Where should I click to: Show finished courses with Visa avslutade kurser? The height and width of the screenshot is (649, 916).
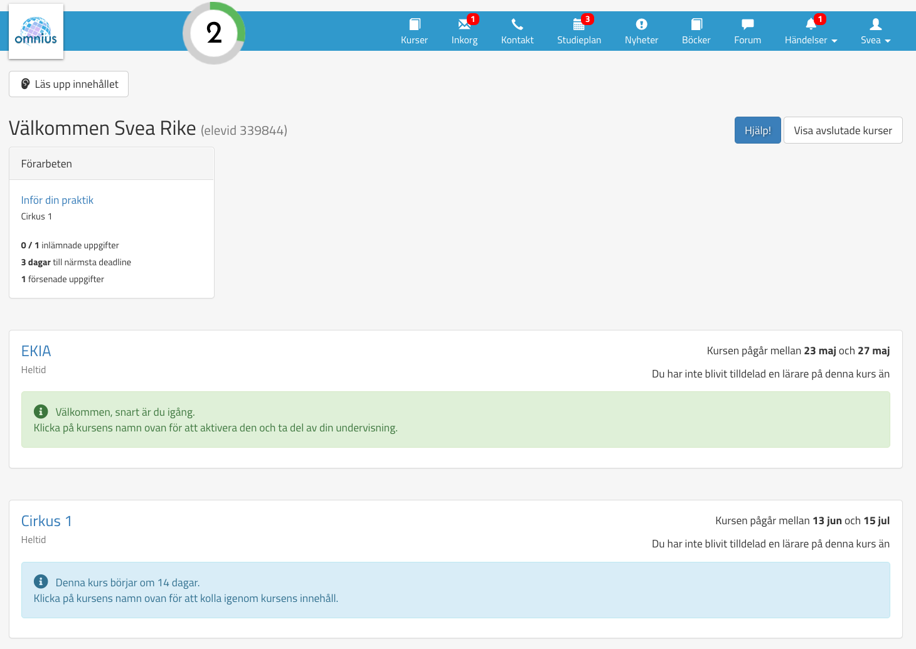843,130
